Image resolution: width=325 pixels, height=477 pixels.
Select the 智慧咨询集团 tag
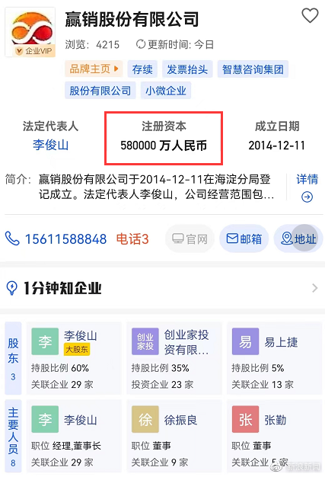(x=253, y=69)
